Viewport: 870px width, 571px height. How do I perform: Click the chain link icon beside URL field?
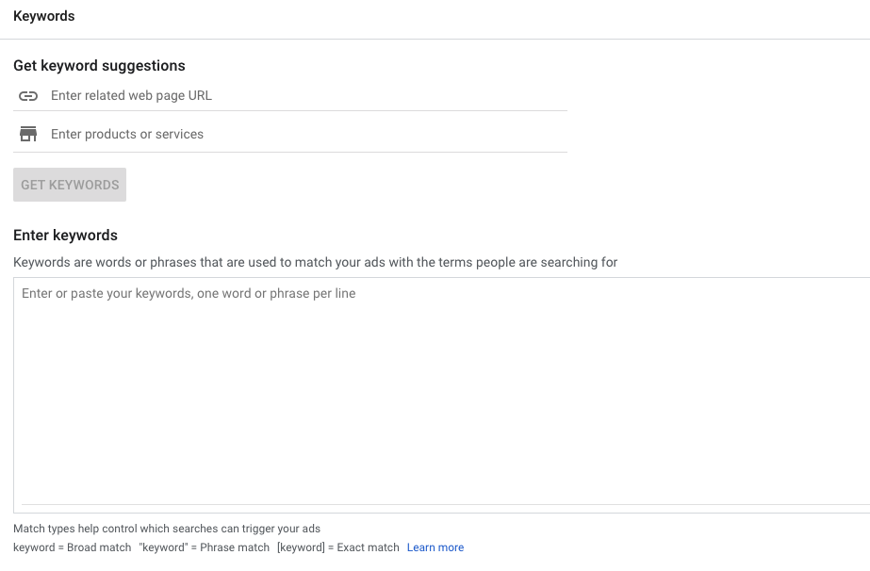pyautogui.click(x=27, y=95)
